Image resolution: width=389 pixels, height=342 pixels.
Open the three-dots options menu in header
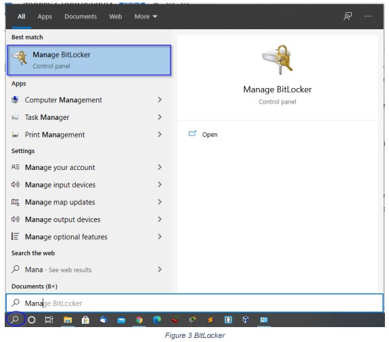[x=368, y=16]
